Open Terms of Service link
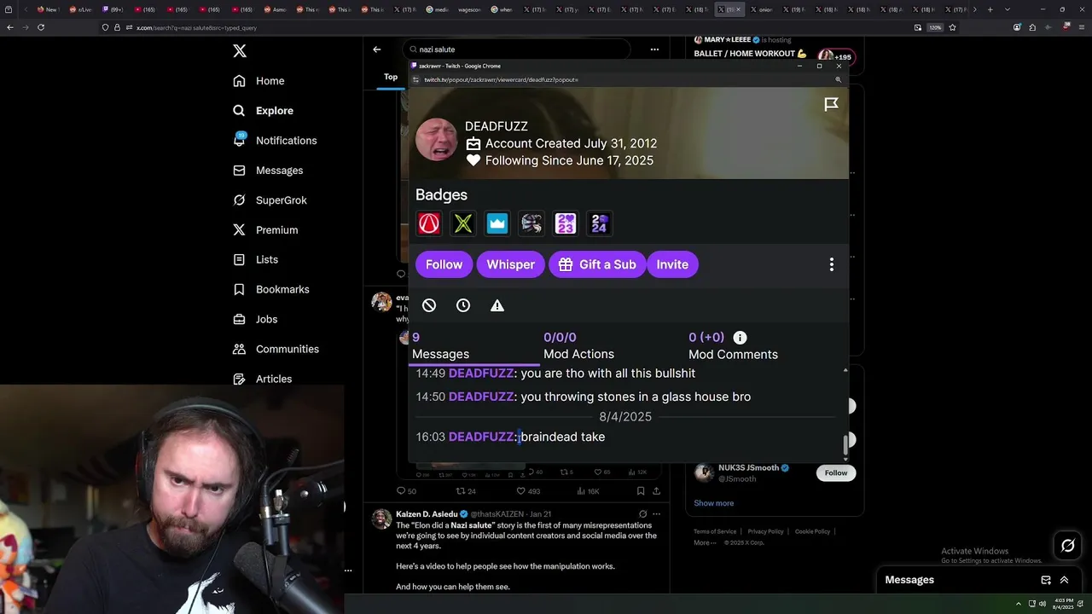 715,531
